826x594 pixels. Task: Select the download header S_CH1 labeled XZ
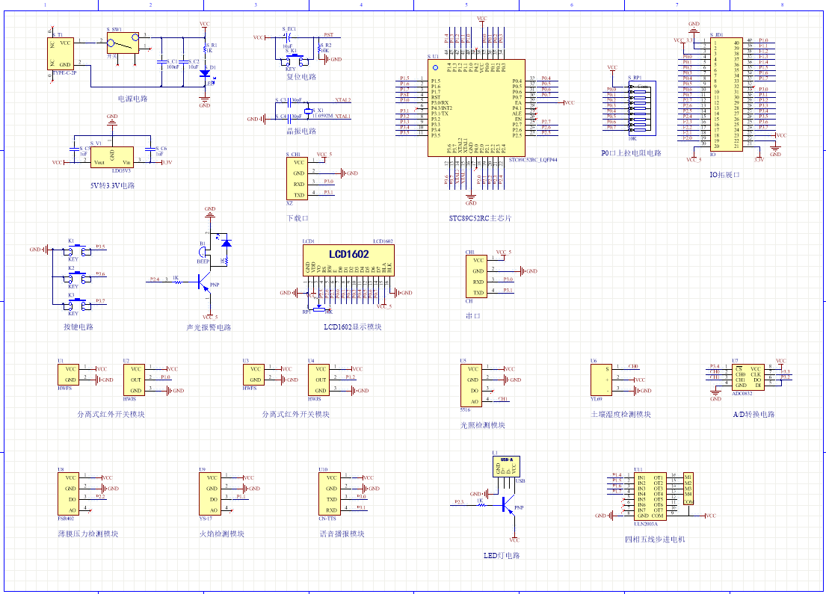pyautogui.click(x=297, y=179)
